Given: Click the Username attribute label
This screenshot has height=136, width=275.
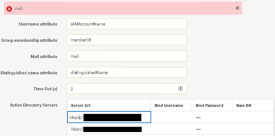Looking at the screenshot, I should (x=38, y=24).
